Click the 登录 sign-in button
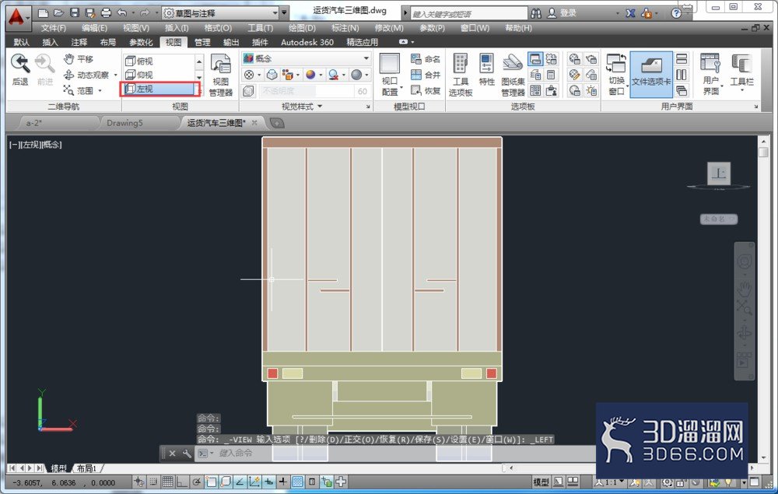Screen dimensions: 778x494 coord(562,13)
